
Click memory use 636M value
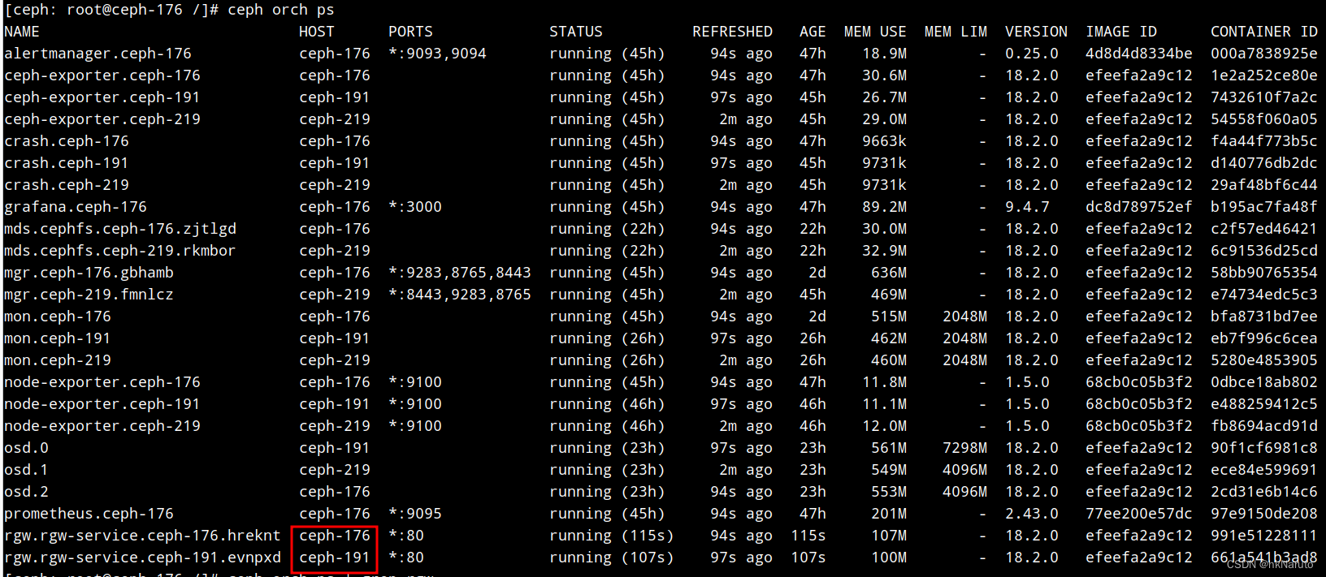(x=889, y=273)
